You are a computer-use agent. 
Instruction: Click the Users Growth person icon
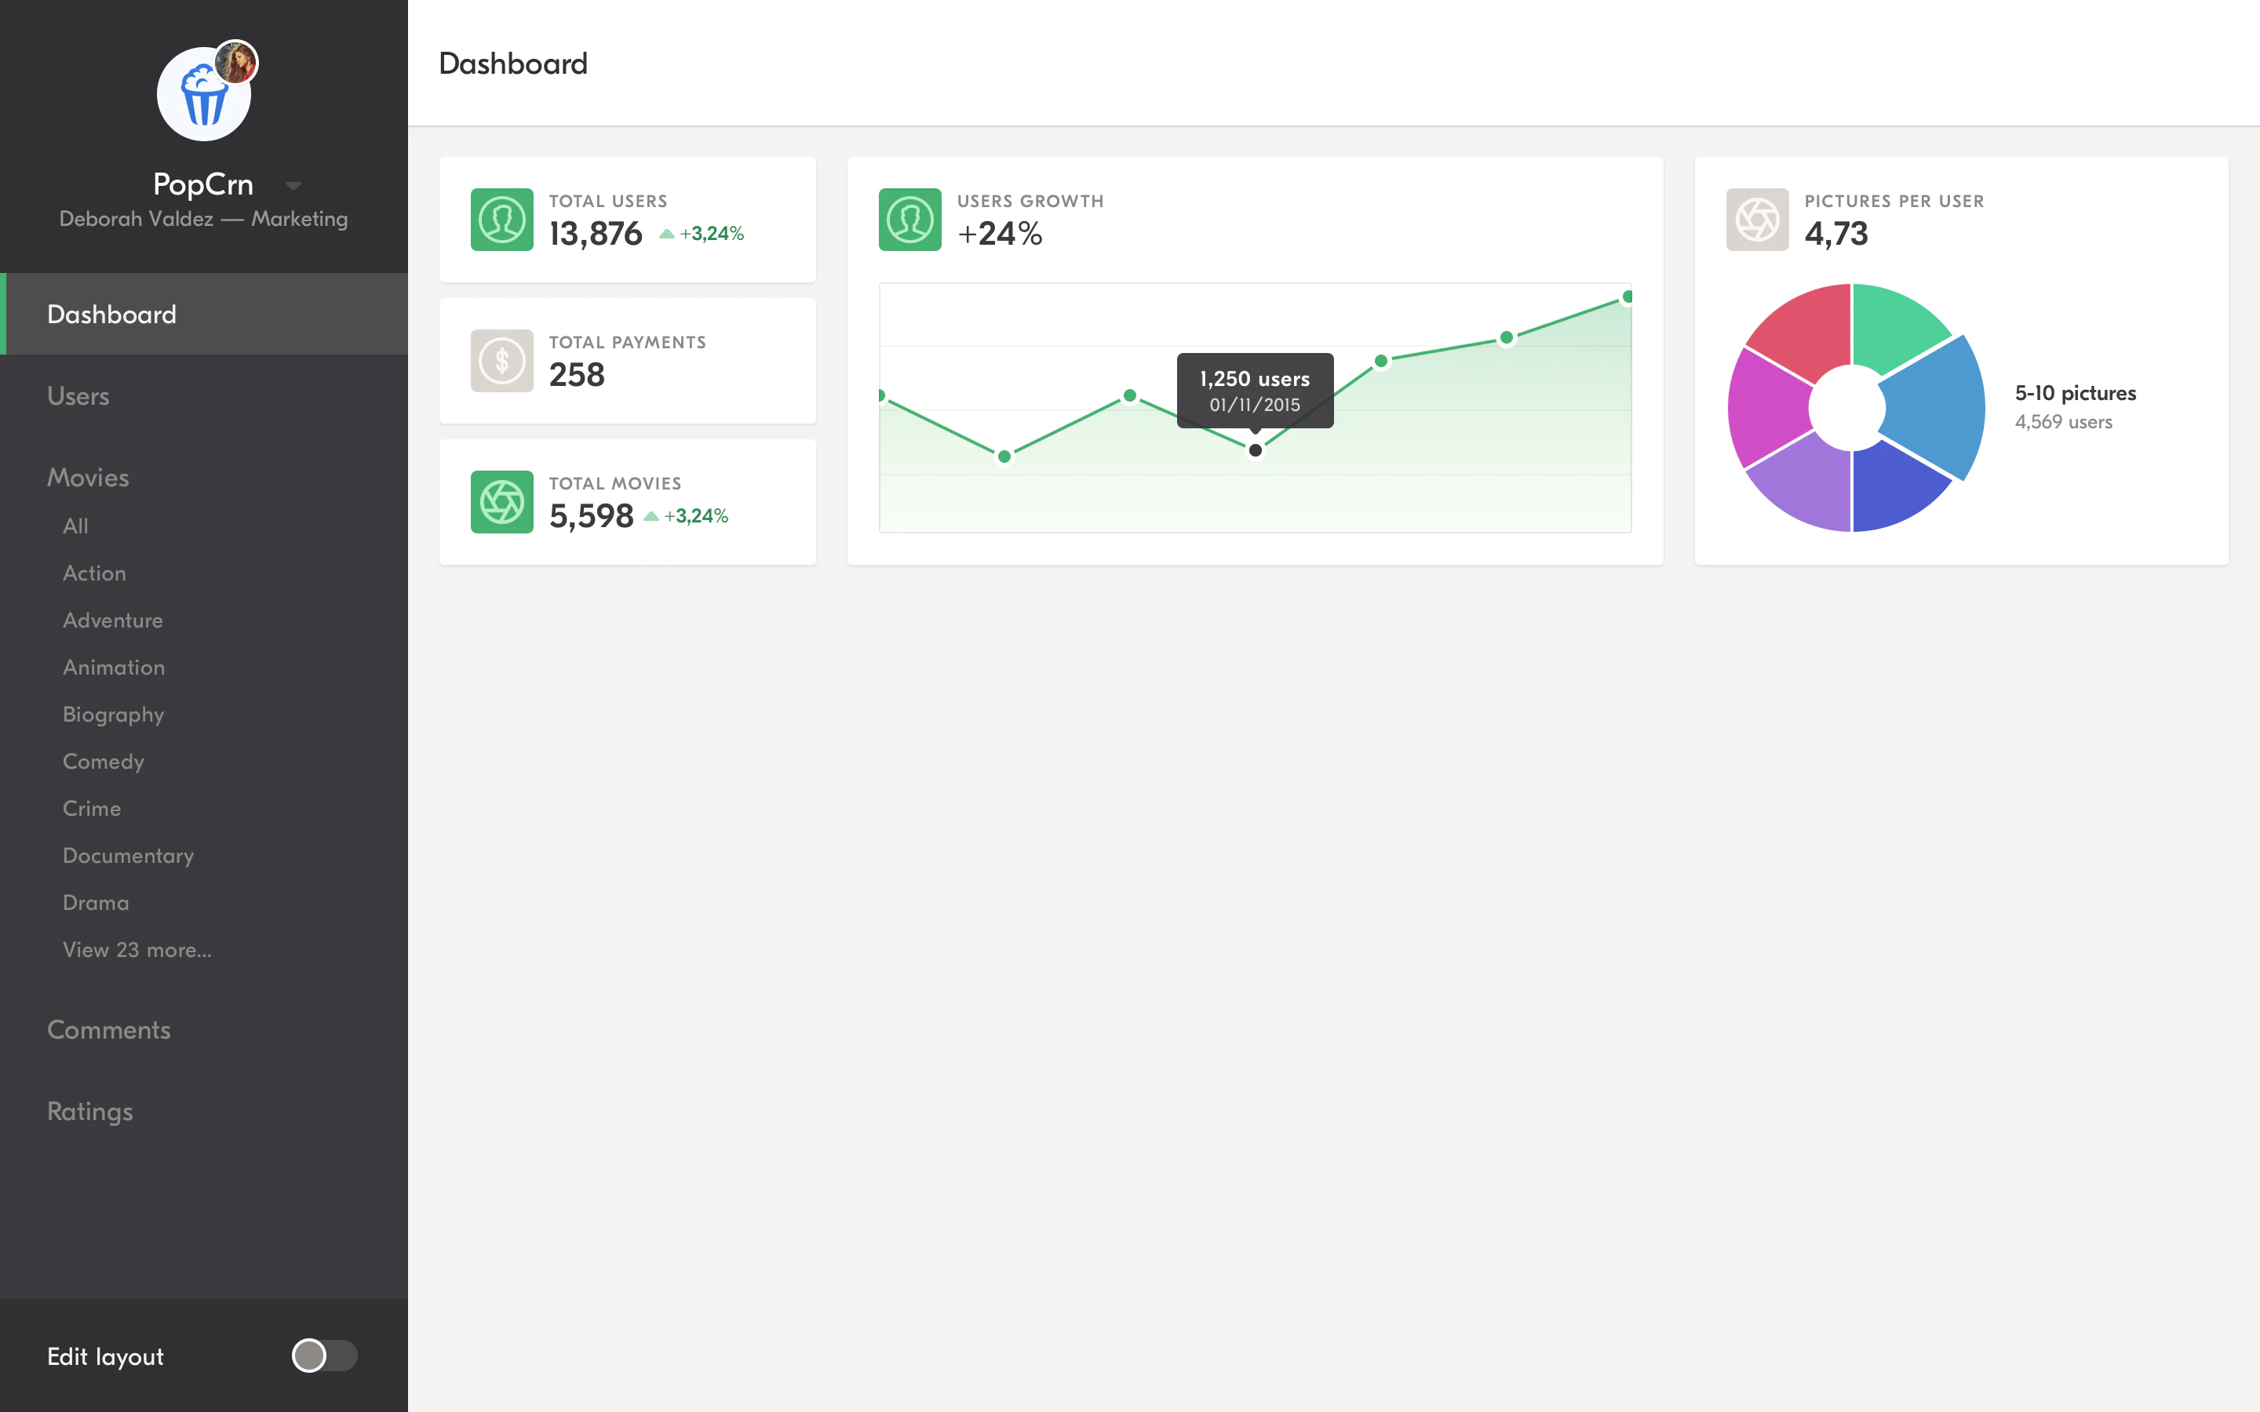coord(909,220)
